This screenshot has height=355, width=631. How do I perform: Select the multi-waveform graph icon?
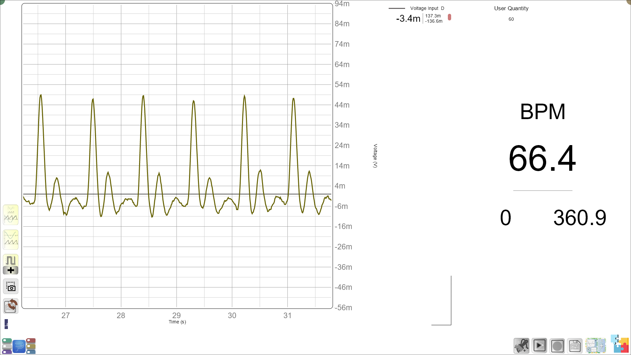click(11, 215)
